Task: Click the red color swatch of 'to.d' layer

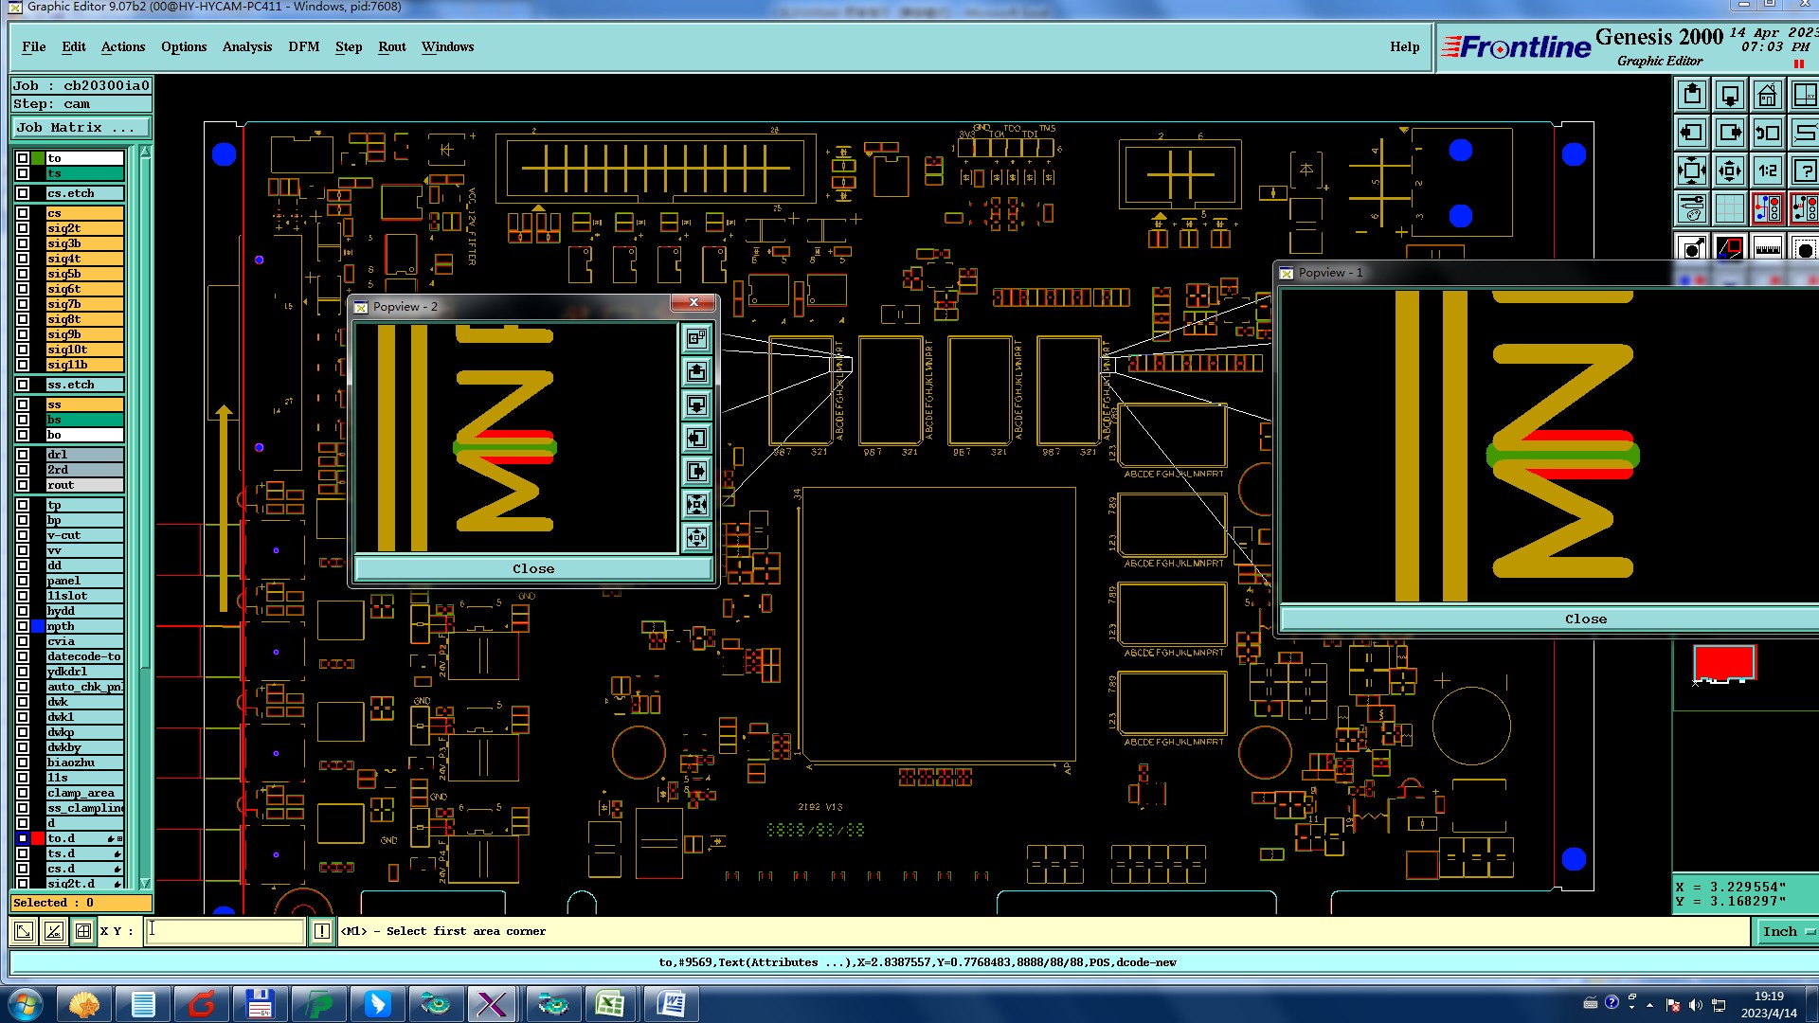Action: (38, 838)
